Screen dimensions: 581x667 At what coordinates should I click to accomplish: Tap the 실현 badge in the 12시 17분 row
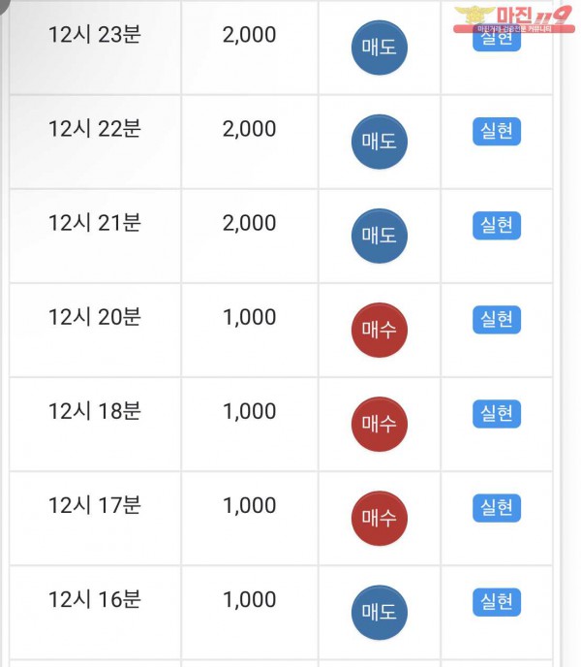(497, 508)
